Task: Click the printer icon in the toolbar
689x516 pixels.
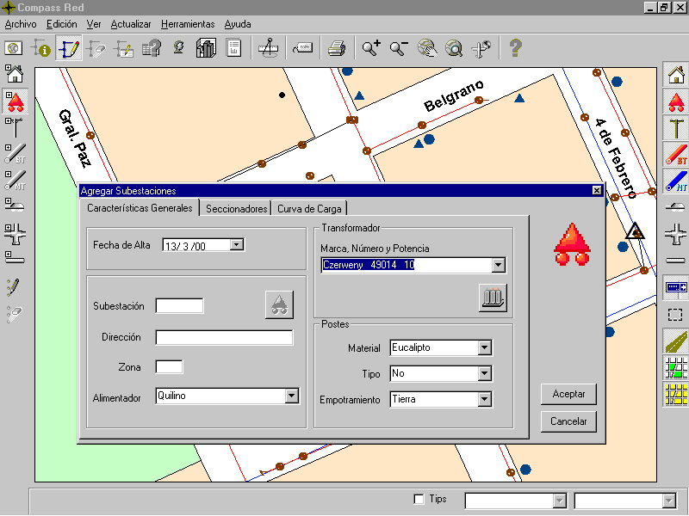Action: pos(337,48)
